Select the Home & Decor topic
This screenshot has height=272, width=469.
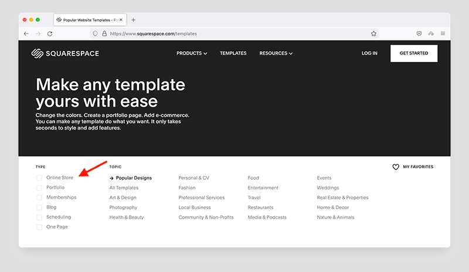tap(333, 208)
